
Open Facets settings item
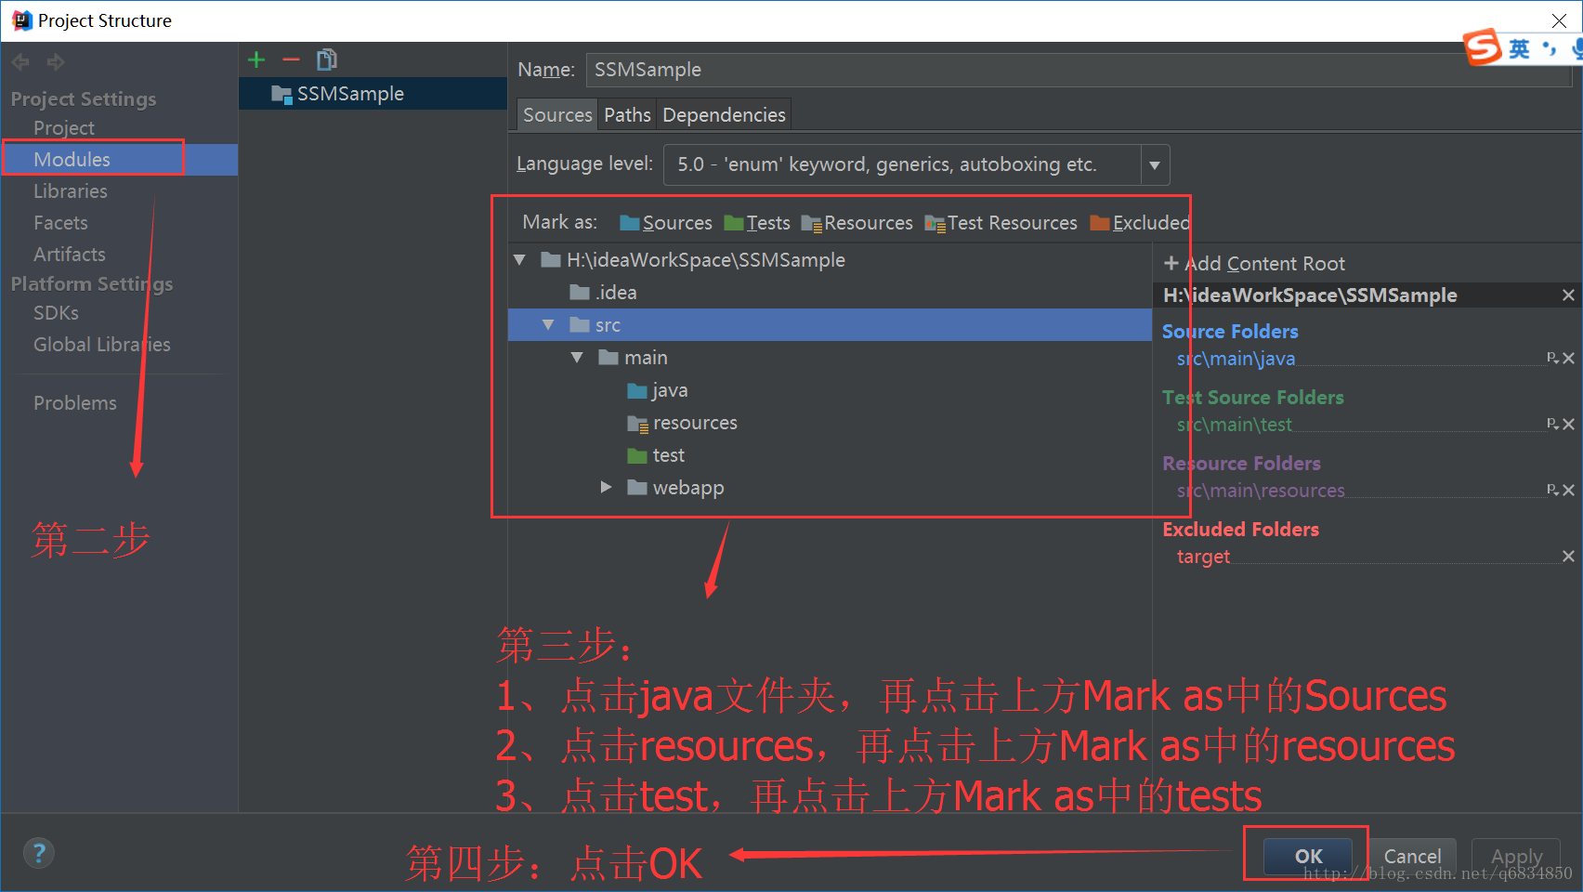point(60,222)
